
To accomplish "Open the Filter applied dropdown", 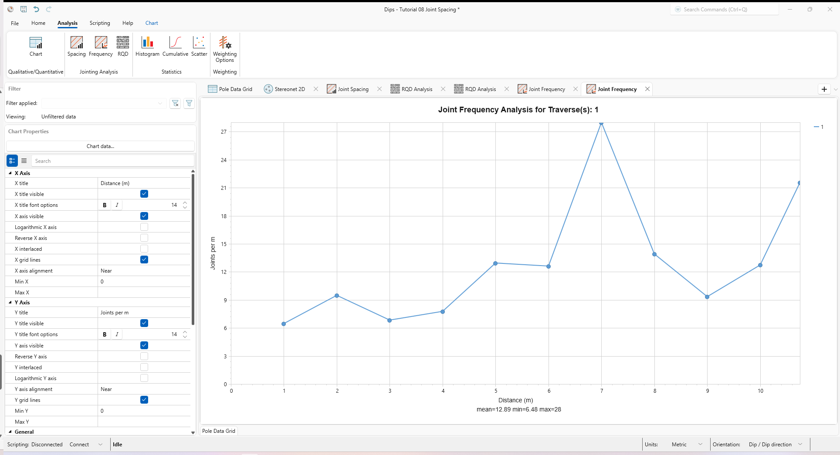I will (160, 103).
